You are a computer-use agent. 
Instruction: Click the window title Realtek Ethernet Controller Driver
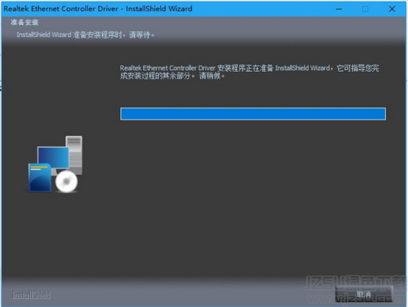pyautogui.click(x=98, y=9)
